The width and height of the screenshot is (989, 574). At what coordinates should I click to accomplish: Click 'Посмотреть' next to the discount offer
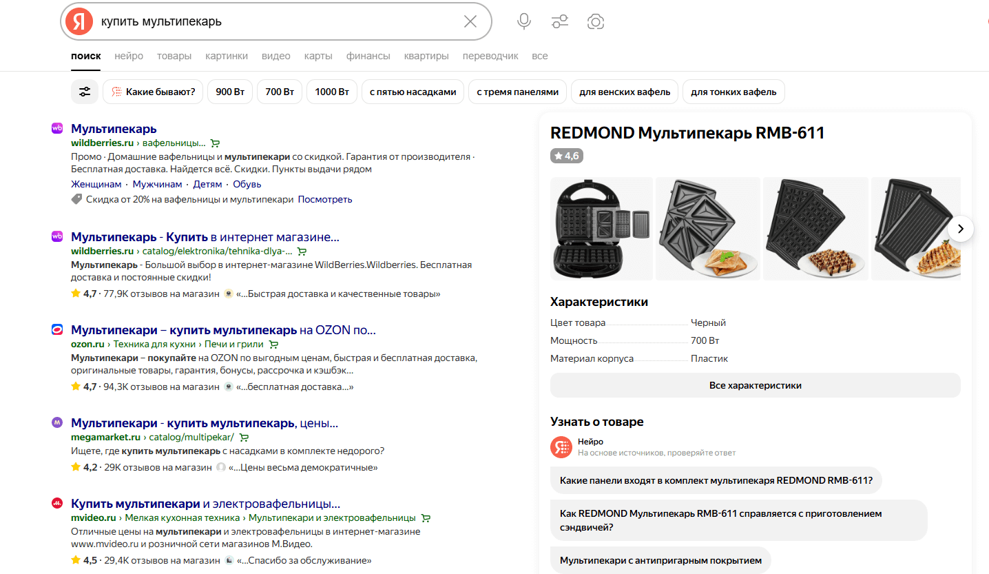pos(325,199)
